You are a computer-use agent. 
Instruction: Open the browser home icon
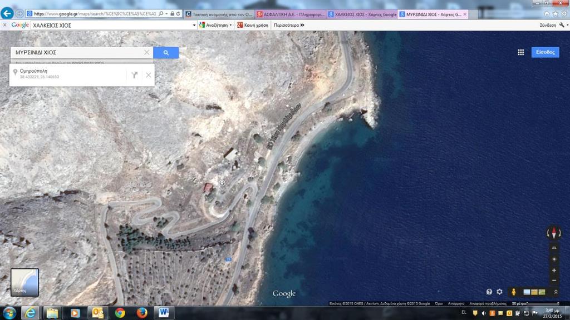coord(547,14)
